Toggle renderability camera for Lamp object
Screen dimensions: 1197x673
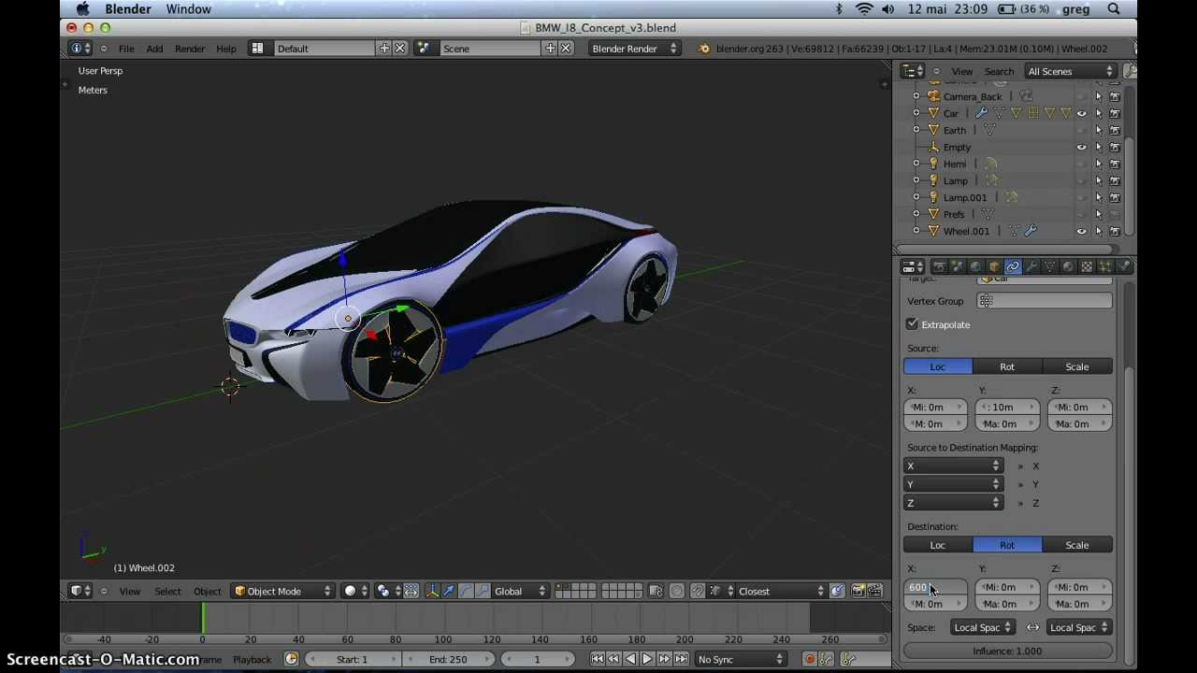[x=1115, y=180]
